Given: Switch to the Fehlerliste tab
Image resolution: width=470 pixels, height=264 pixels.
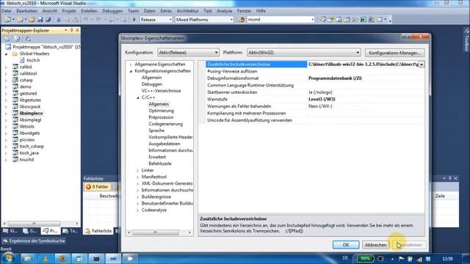Looking at the screenshot, I should click(98, 231).
